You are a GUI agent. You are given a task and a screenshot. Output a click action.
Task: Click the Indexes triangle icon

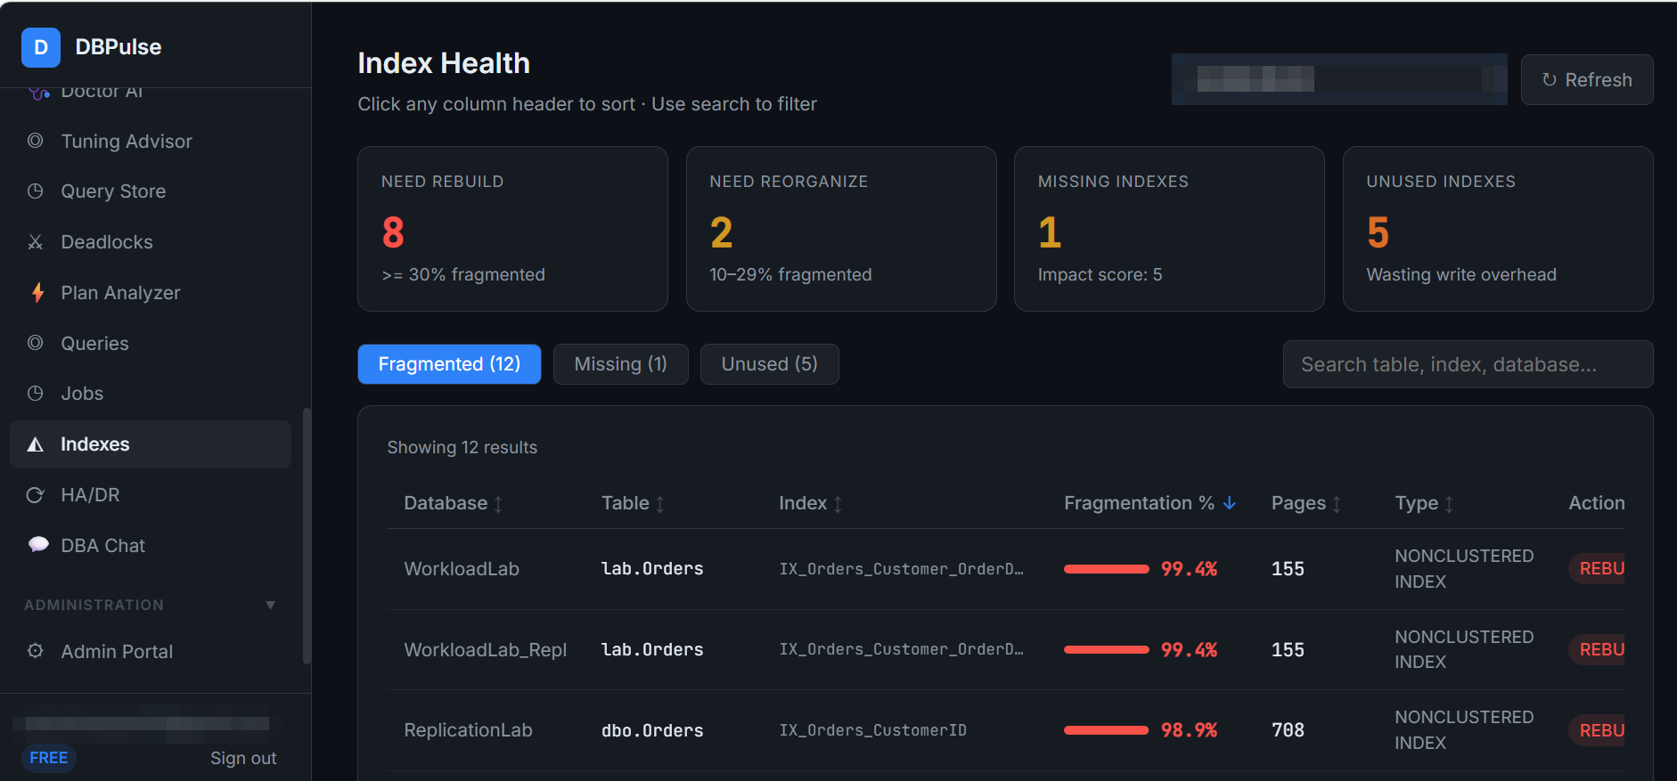(x=36, y=444)
